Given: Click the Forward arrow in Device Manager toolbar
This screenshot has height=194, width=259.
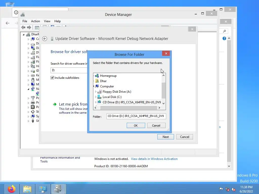Looking at the screenshot, I should tap(29, 27).
